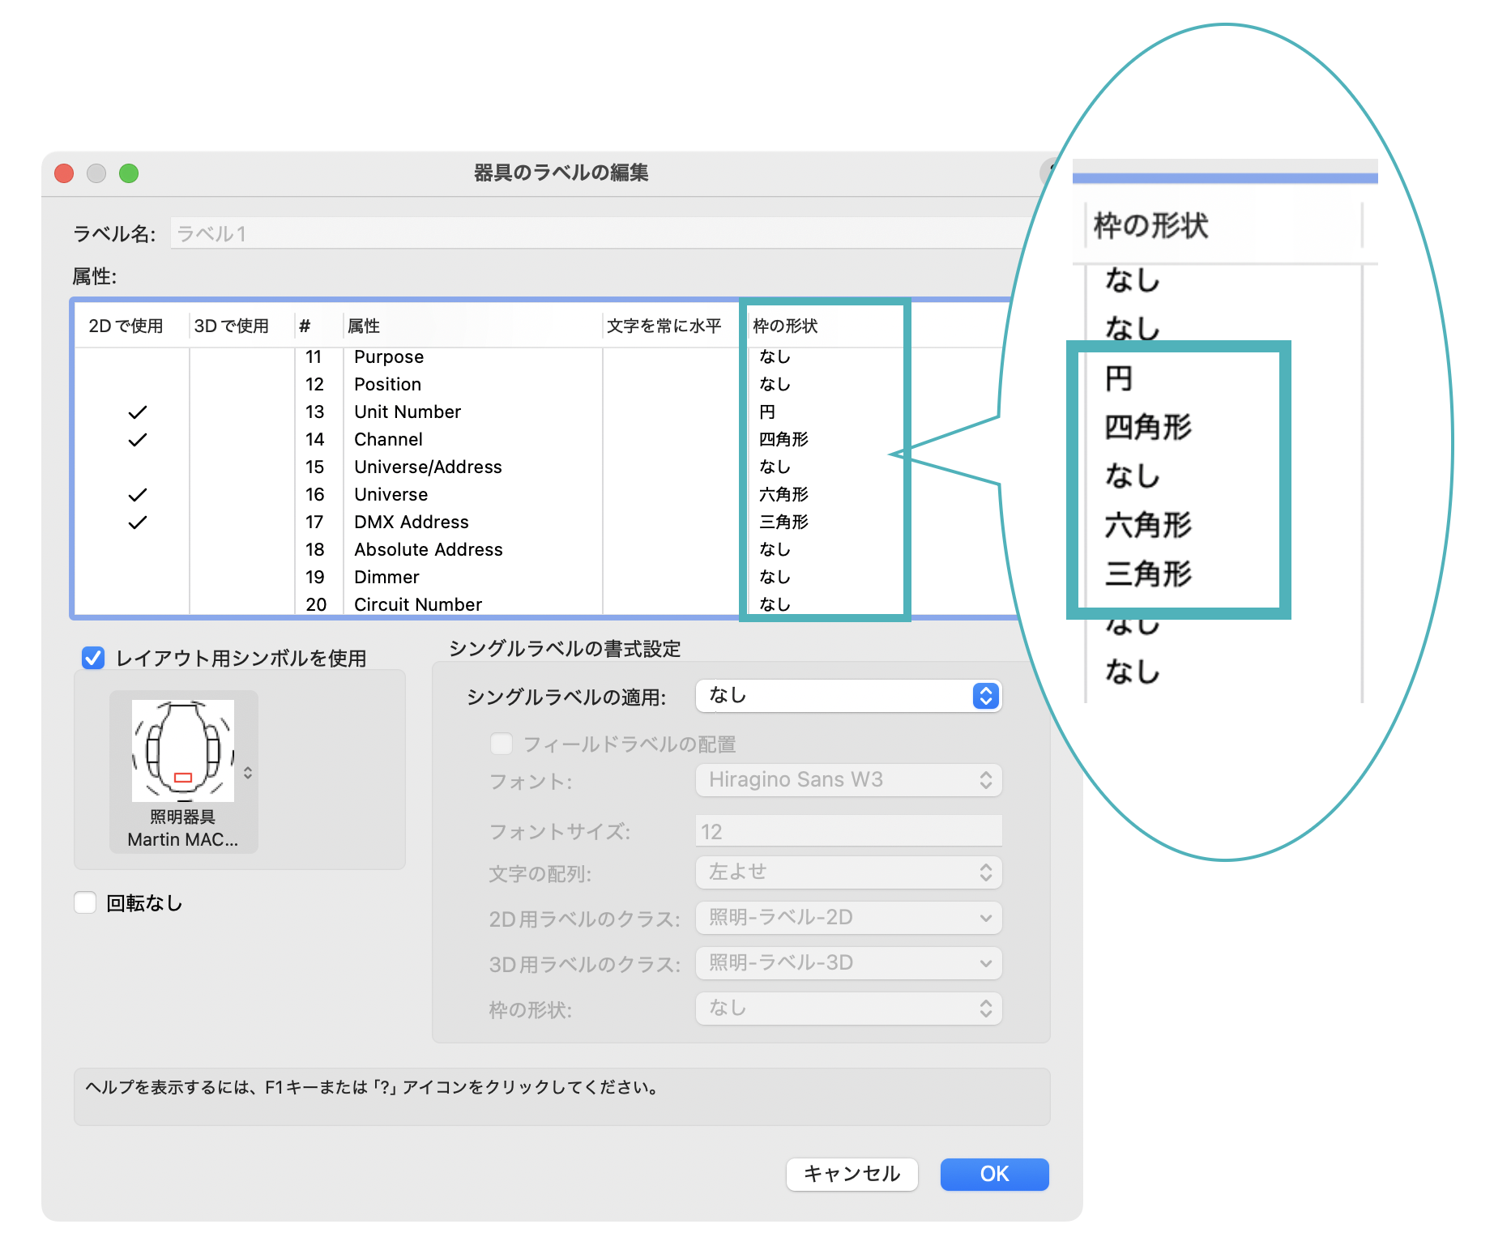The width and height of the screenshot is (1494, 1254).
Task: Click the green zoom window button
Action: click(x=129, y=173)
